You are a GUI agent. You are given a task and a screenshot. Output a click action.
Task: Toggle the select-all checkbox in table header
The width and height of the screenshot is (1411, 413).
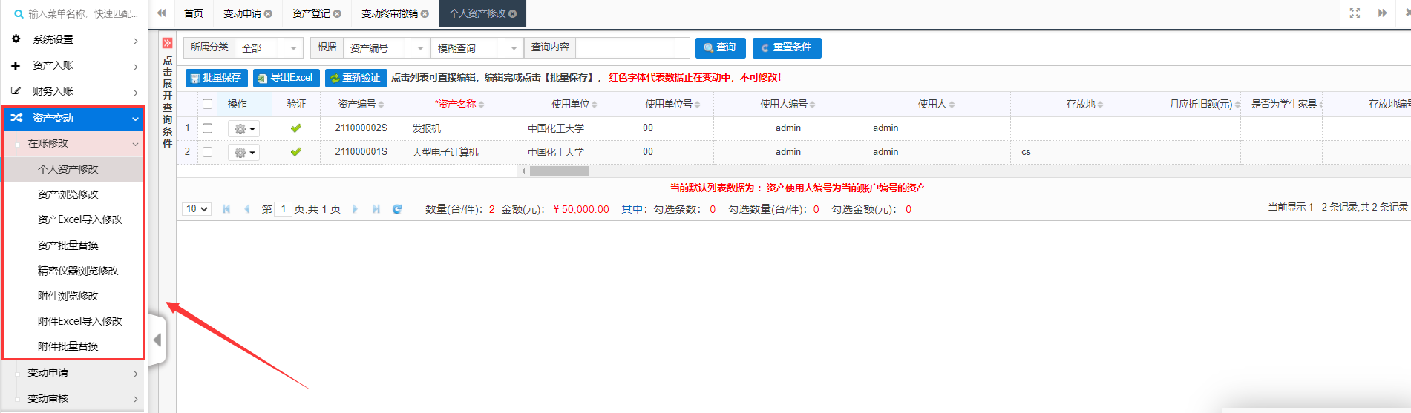pyautogui.click(x=208, y=104)
